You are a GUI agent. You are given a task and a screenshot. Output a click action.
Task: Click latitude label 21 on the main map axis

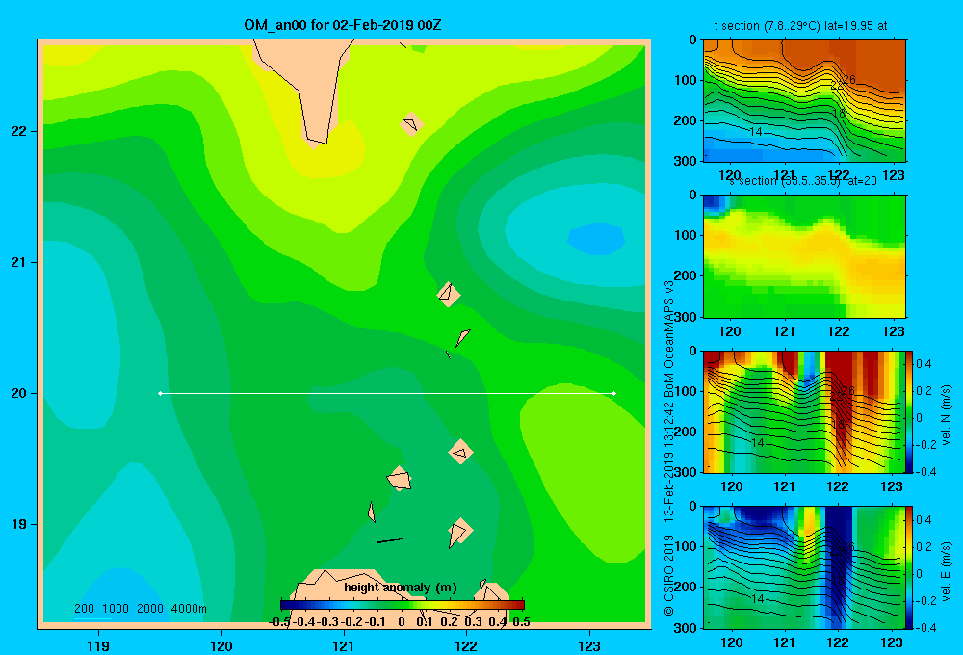pyautogui.click(x=19, y=262)
